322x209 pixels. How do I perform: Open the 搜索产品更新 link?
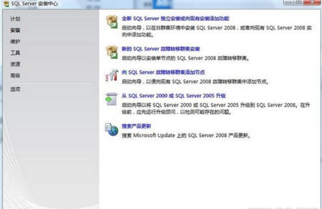point(136,126)
